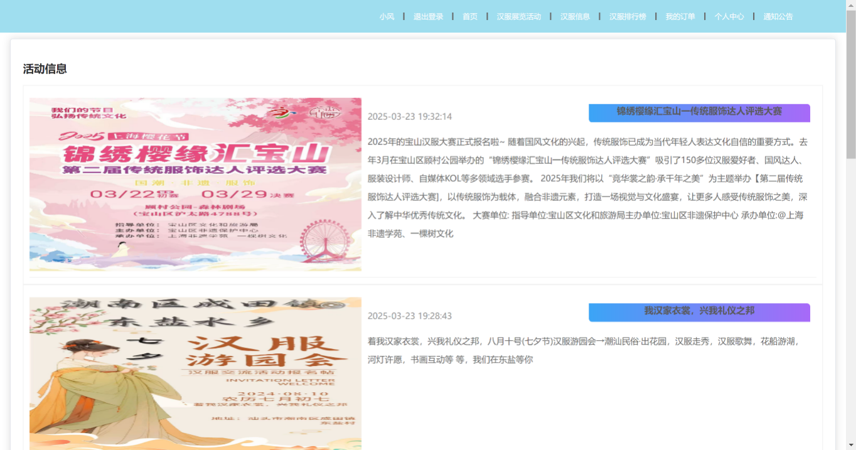Click the 锦绣樱缘汇宝山 pink poster thumbnail
This screenshot has width=856, height=450.
pos(195,185)
